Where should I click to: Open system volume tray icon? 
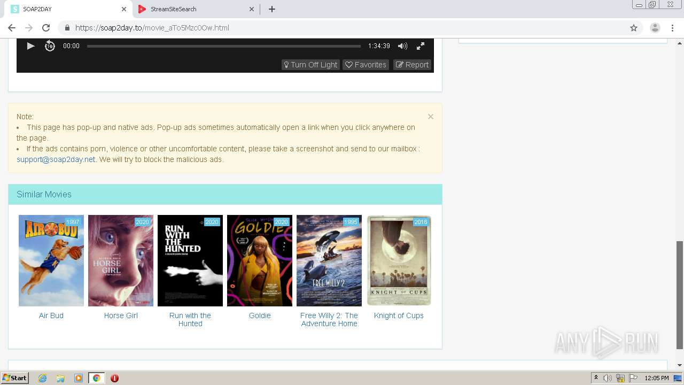[608, 378]
